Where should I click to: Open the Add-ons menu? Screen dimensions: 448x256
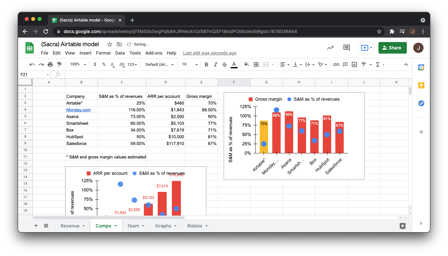point(154,53)
